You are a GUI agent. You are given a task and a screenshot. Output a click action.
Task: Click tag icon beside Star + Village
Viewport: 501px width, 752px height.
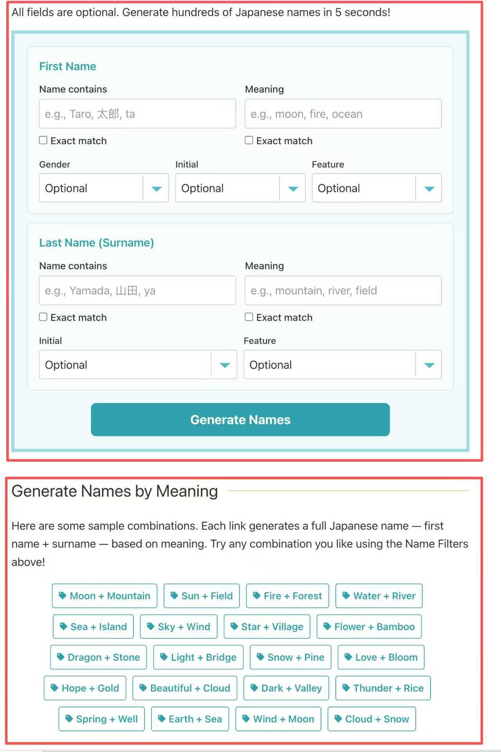click(234, 626)
